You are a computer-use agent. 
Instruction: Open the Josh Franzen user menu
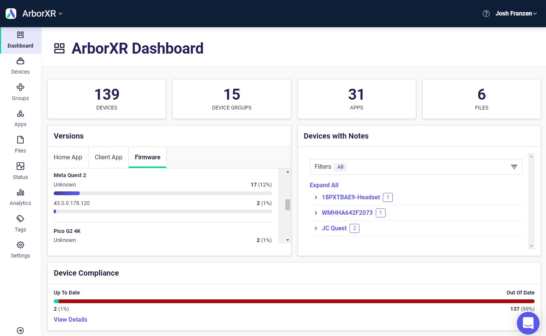coord(516,14)
